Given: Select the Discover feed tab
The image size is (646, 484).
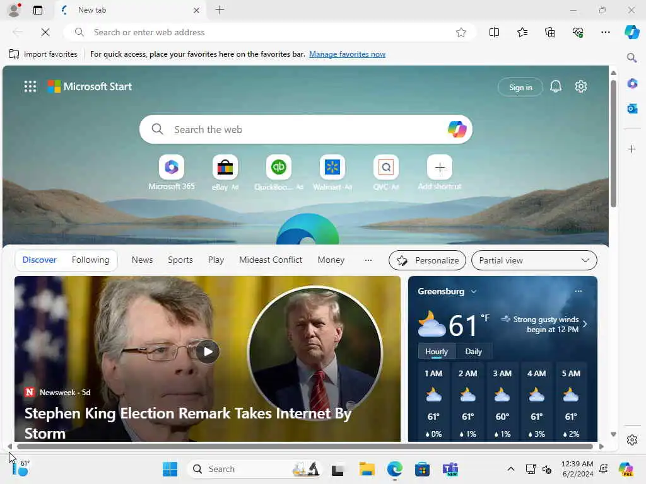Looking at the screenshot, I should (39, 260).
